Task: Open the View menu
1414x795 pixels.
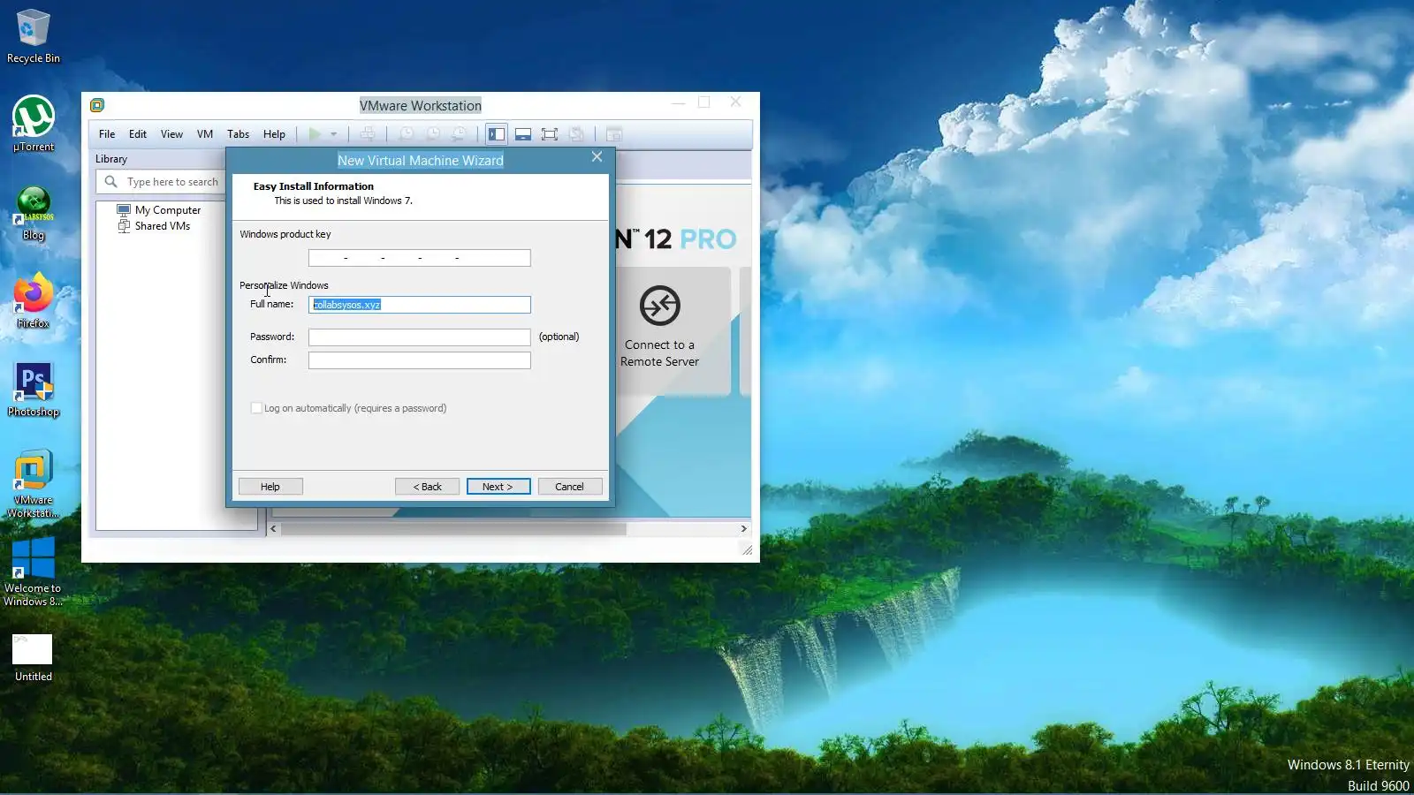Action: tap(171, 134)
